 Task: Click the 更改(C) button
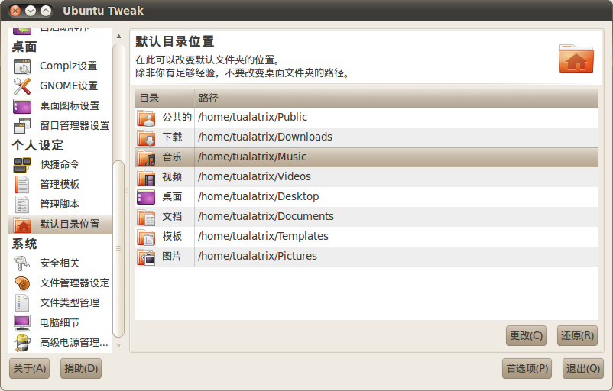coord(526,335)
